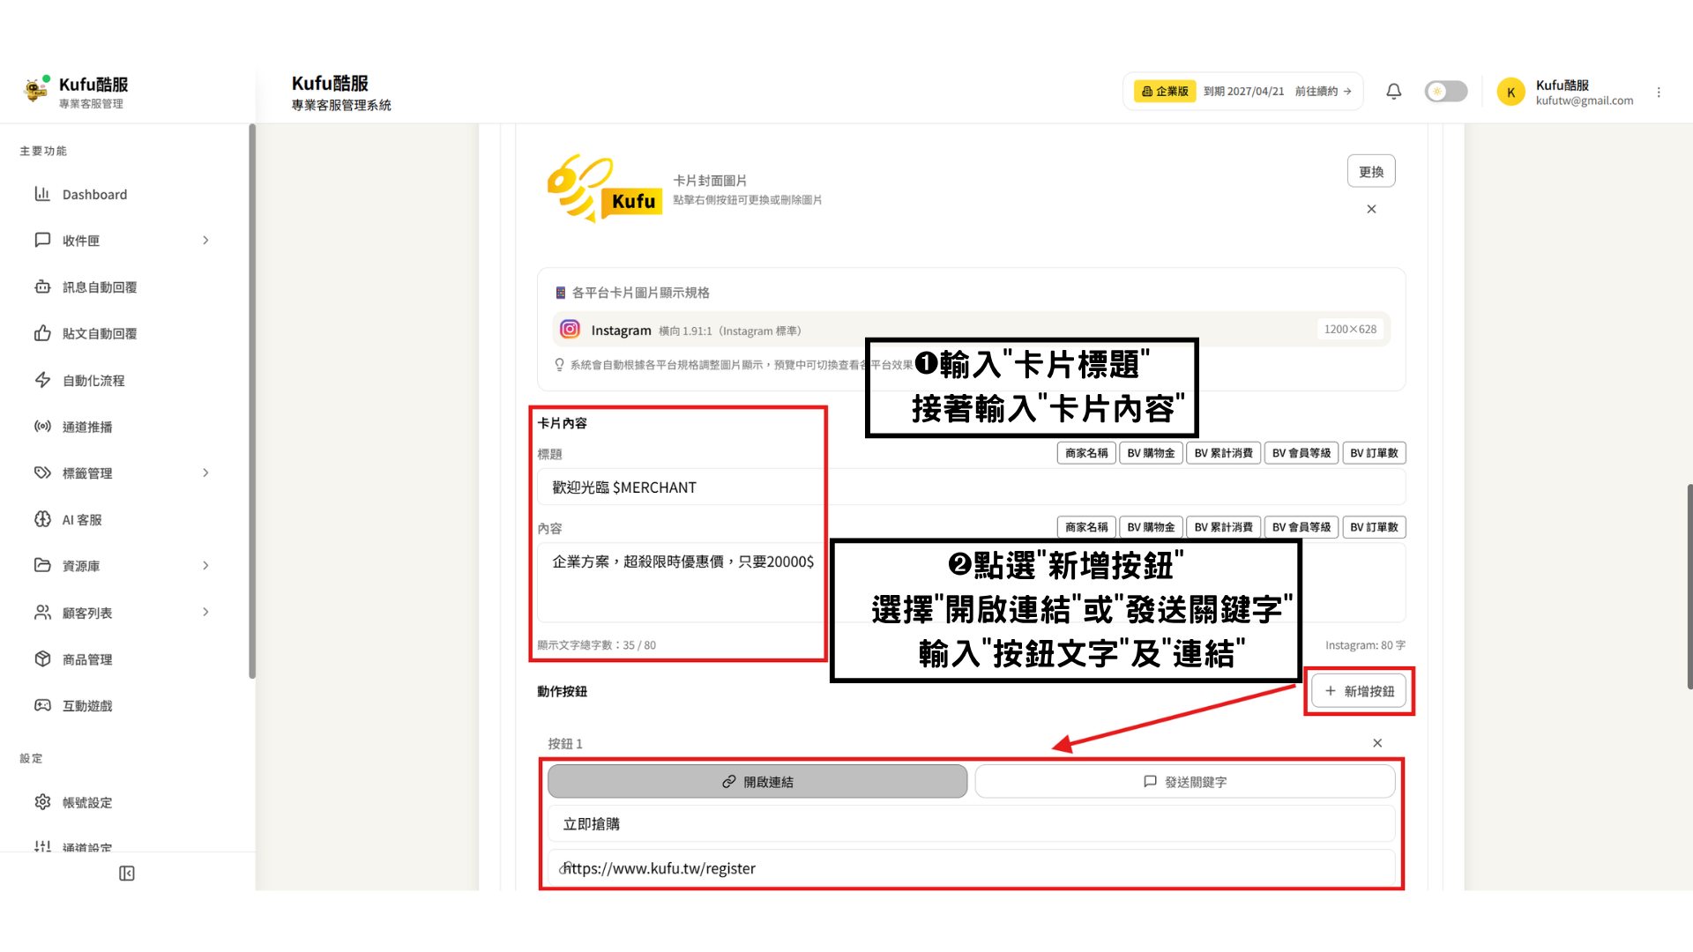Screen dimensions: 1693x952
Task: Toggle the dark mode switch
Action: coord(1446,91)
